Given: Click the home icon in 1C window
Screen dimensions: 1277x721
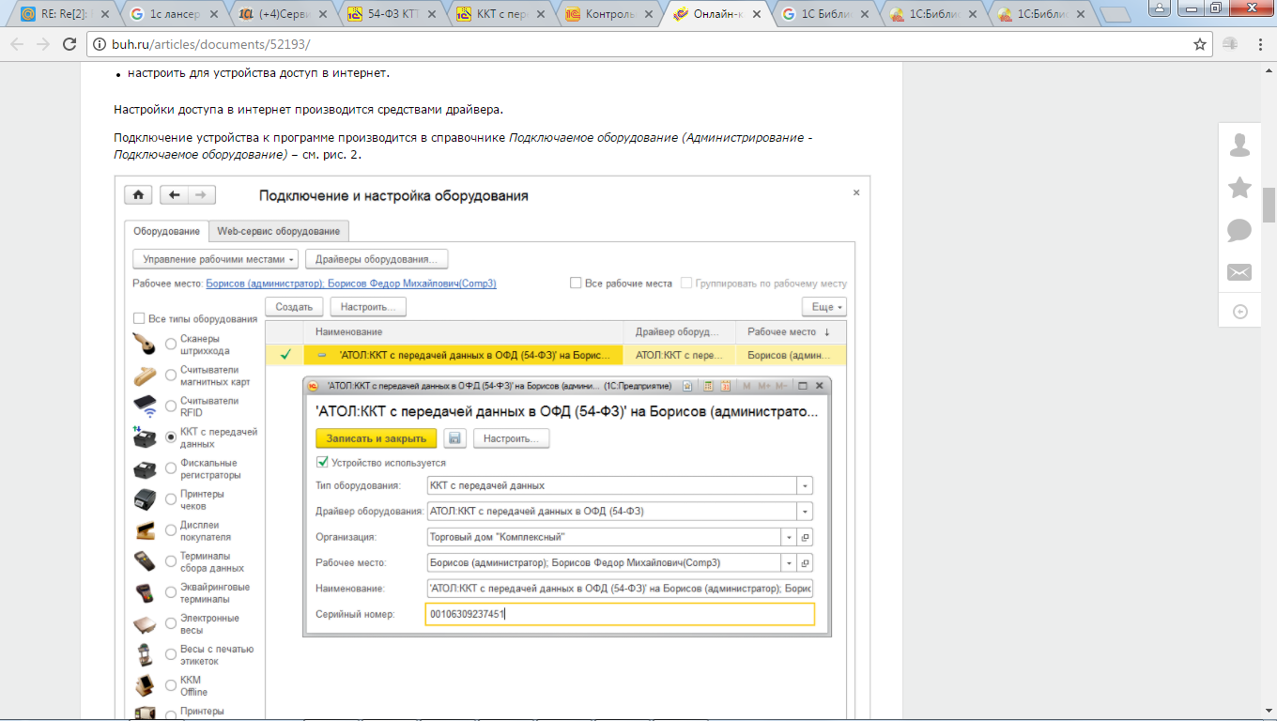Looking at the screenshot, I should coord(139,195).
